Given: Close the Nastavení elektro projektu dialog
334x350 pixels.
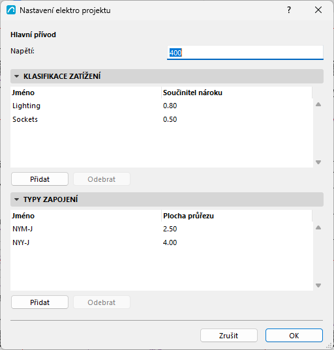Looking at the screenshot, I should point(318,10).
